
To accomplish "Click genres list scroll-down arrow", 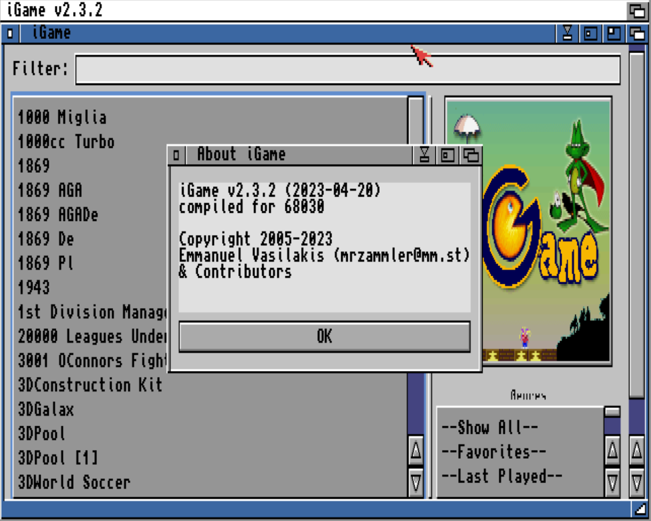I will (x=613, y=482).
